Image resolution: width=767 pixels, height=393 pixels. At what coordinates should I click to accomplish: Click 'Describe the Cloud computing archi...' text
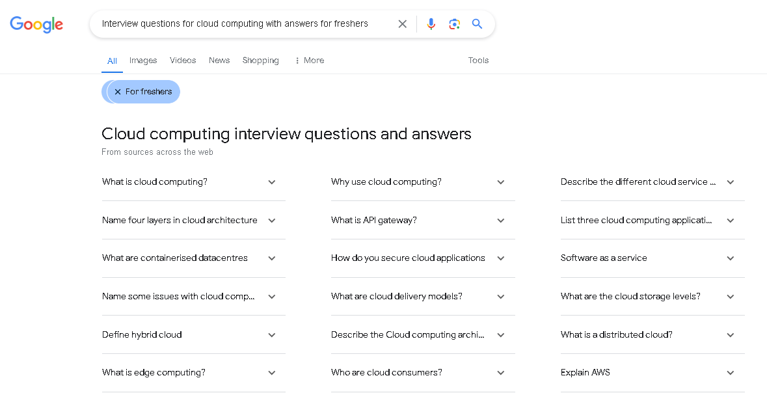point(407,334)
